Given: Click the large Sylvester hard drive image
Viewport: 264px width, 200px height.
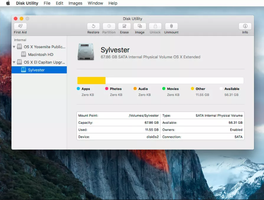Looking at the screenshot, I should [x=86, y=51].
